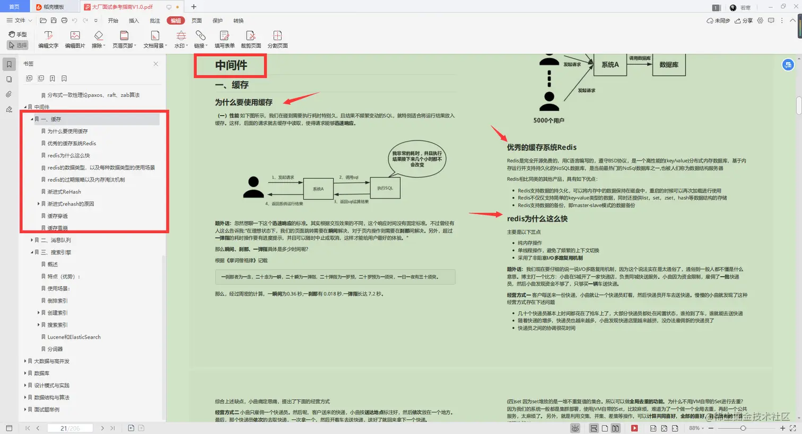Open the stamp/signature sidebar icon
Screen dimensions: 802x434
[9, 109]
